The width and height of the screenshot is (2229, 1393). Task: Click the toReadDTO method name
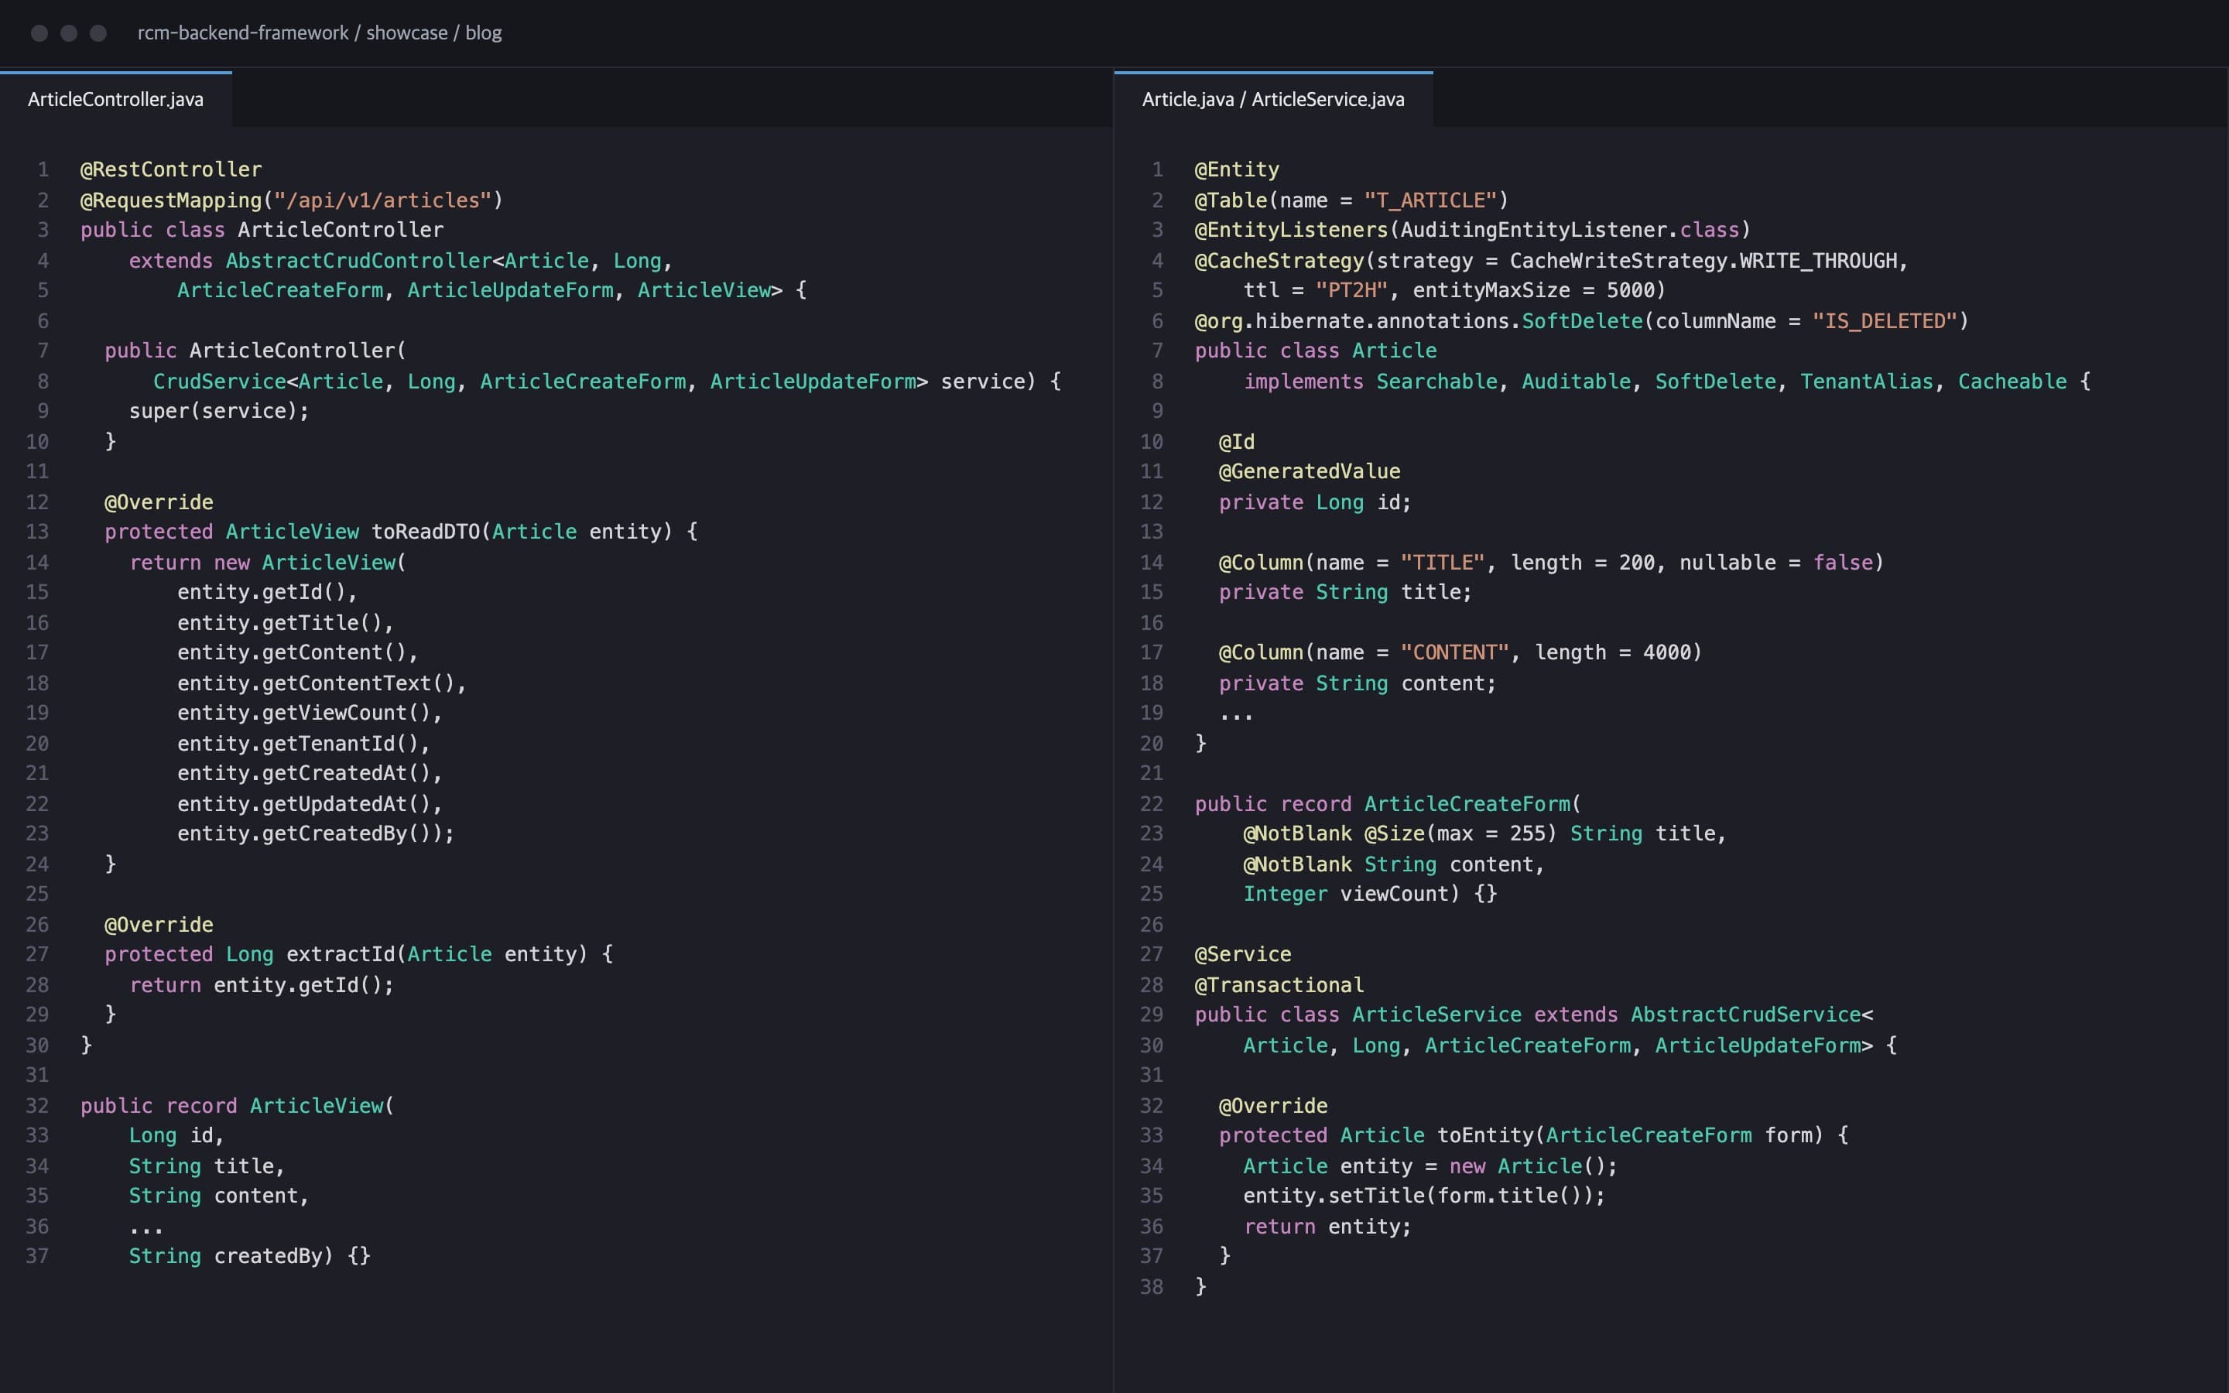tap(426, 532)
